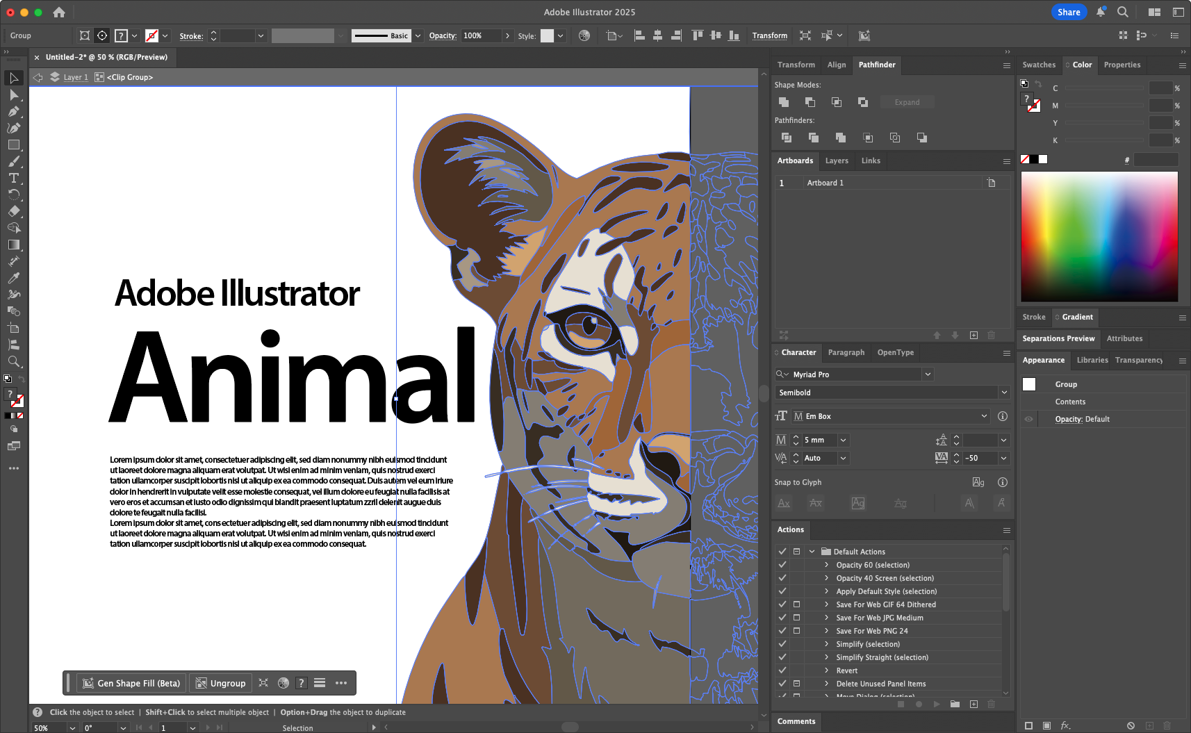Click the Opacity 100% input field
1191x733 pixels.
click(x=481, y=35)
